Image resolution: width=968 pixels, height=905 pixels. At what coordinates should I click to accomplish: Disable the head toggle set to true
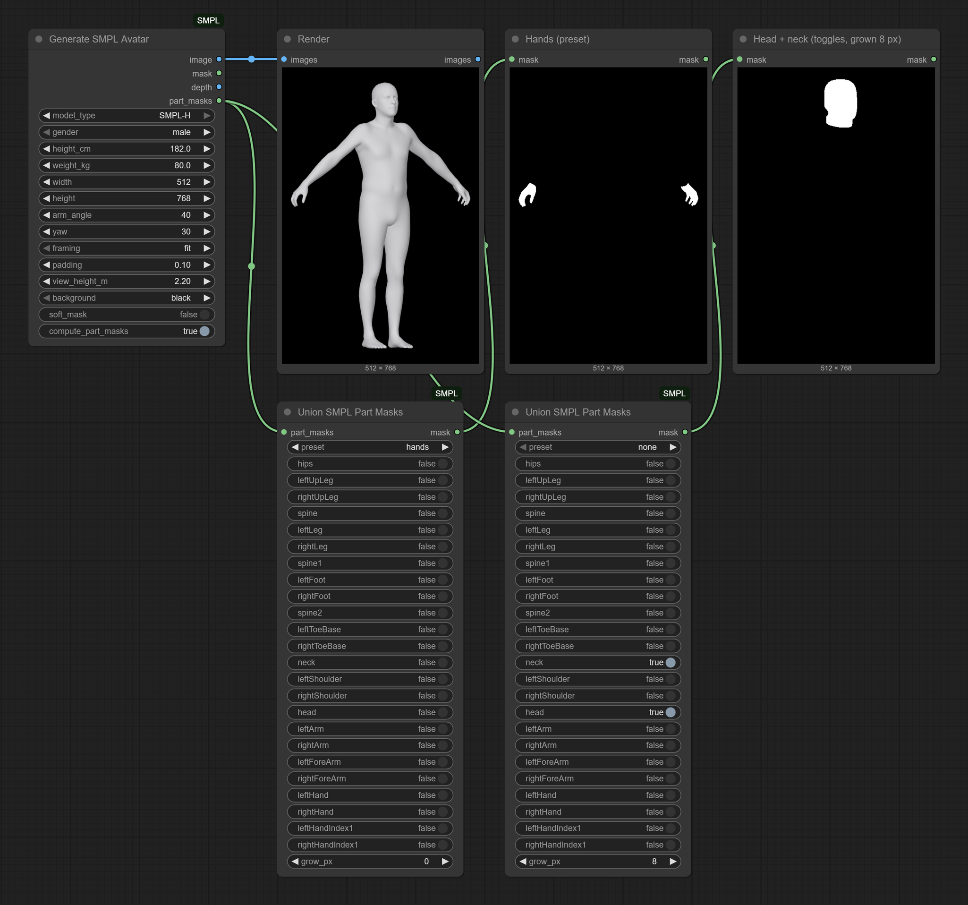pyautogui.click(x=597, y=712)
